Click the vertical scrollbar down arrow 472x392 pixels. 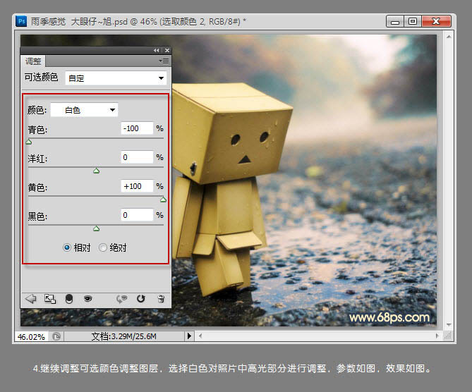tap(449, 325)
